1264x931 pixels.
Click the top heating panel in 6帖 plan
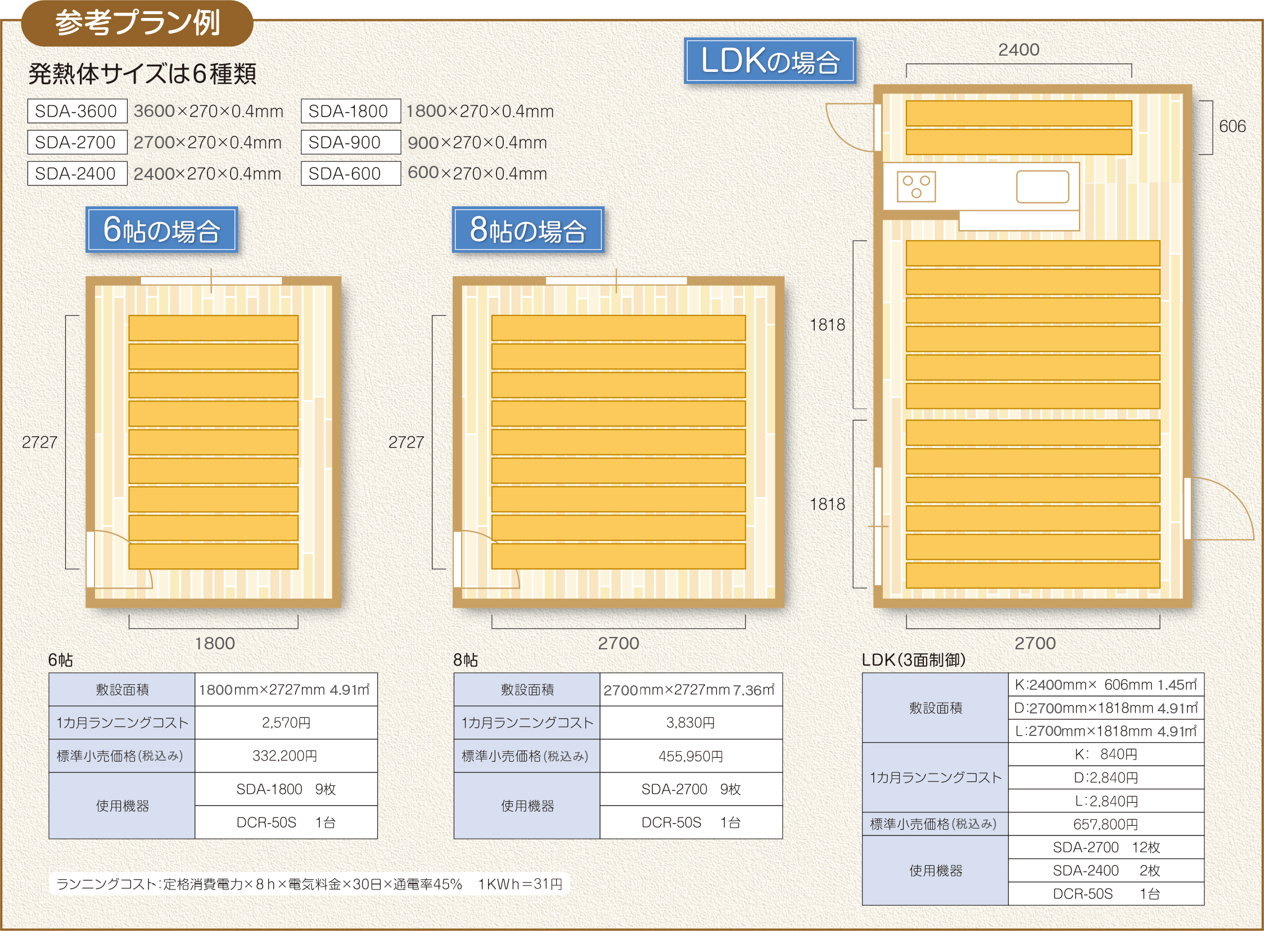[214, 328]
